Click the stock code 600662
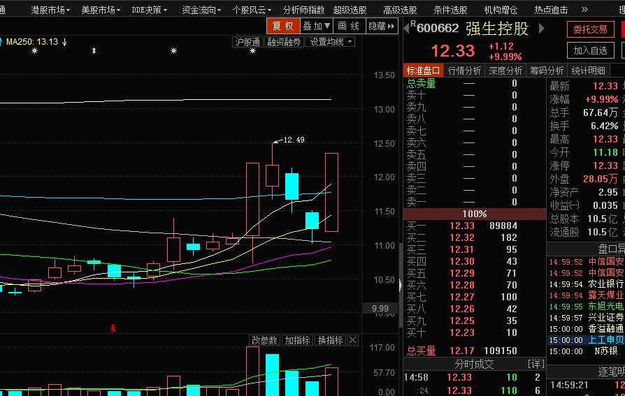625x396 pixels. 438,28
